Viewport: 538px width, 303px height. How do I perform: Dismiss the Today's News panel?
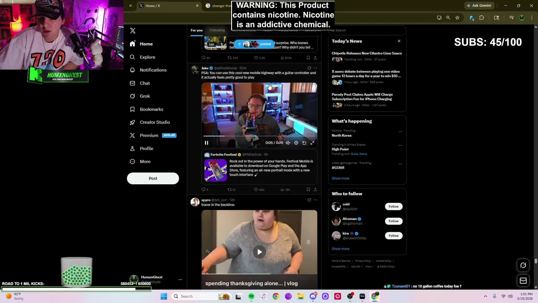click(399, 41)
